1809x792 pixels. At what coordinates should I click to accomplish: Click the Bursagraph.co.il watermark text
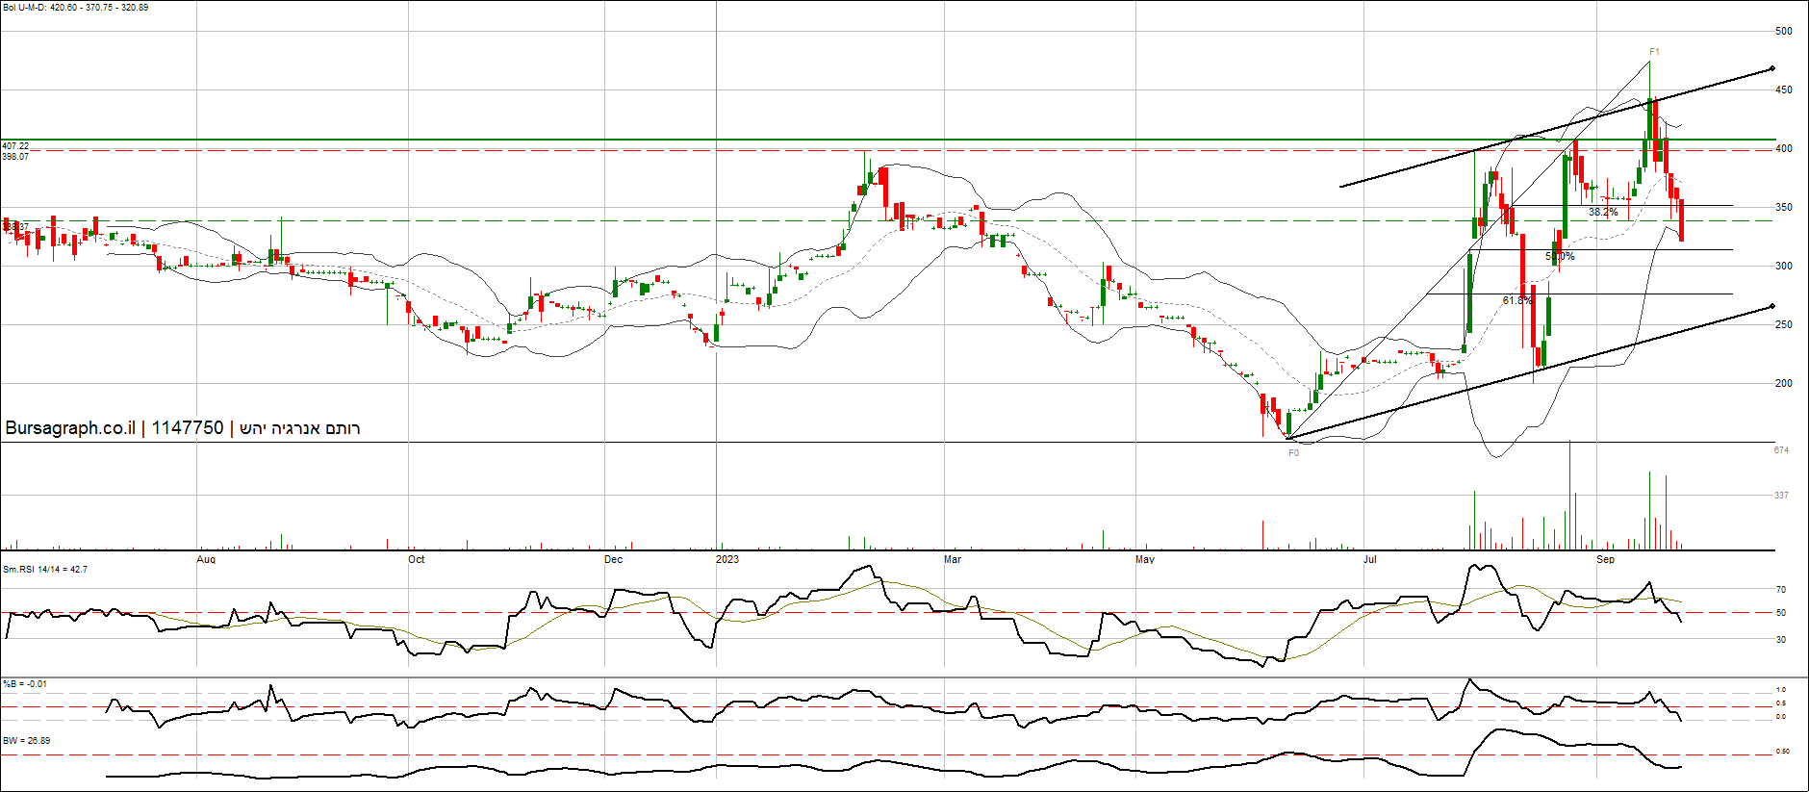point(70,428)
